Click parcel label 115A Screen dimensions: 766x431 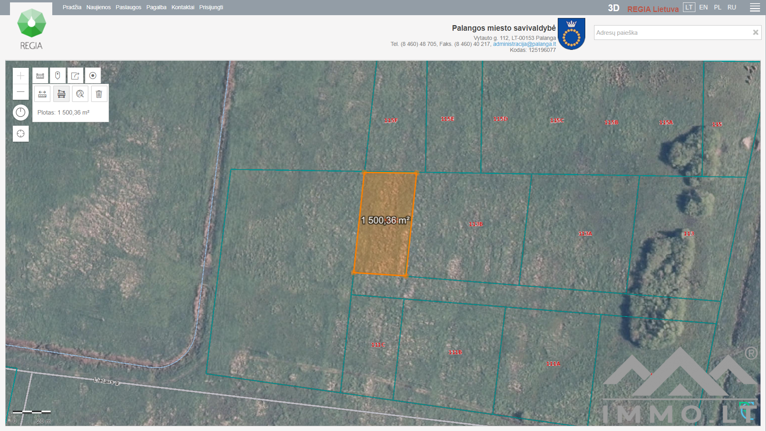[666, 122]
